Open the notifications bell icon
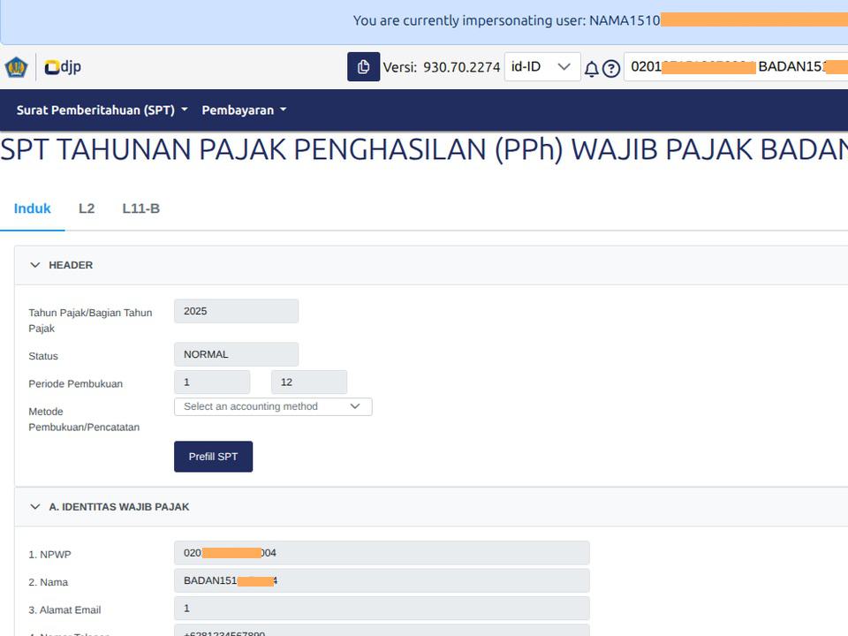 (592, 69)
